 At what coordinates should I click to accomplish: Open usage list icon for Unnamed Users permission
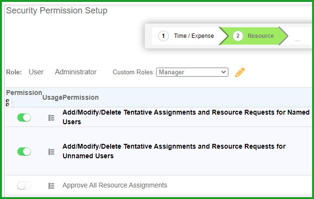click(51, 152)
